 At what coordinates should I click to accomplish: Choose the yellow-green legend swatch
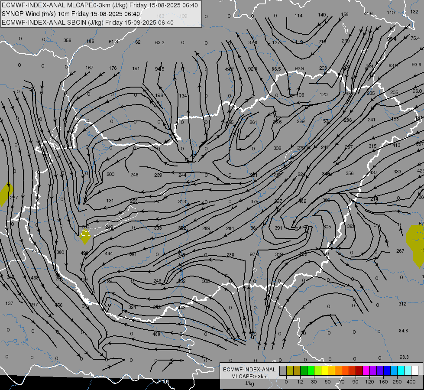click(x=318, y=370)
